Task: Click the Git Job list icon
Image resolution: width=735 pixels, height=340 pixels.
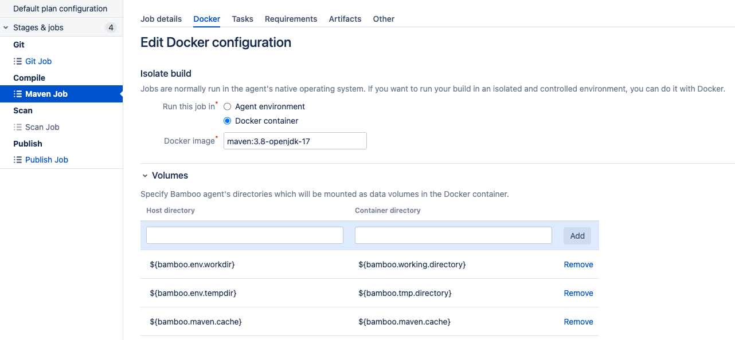Action: coord(18,61)
